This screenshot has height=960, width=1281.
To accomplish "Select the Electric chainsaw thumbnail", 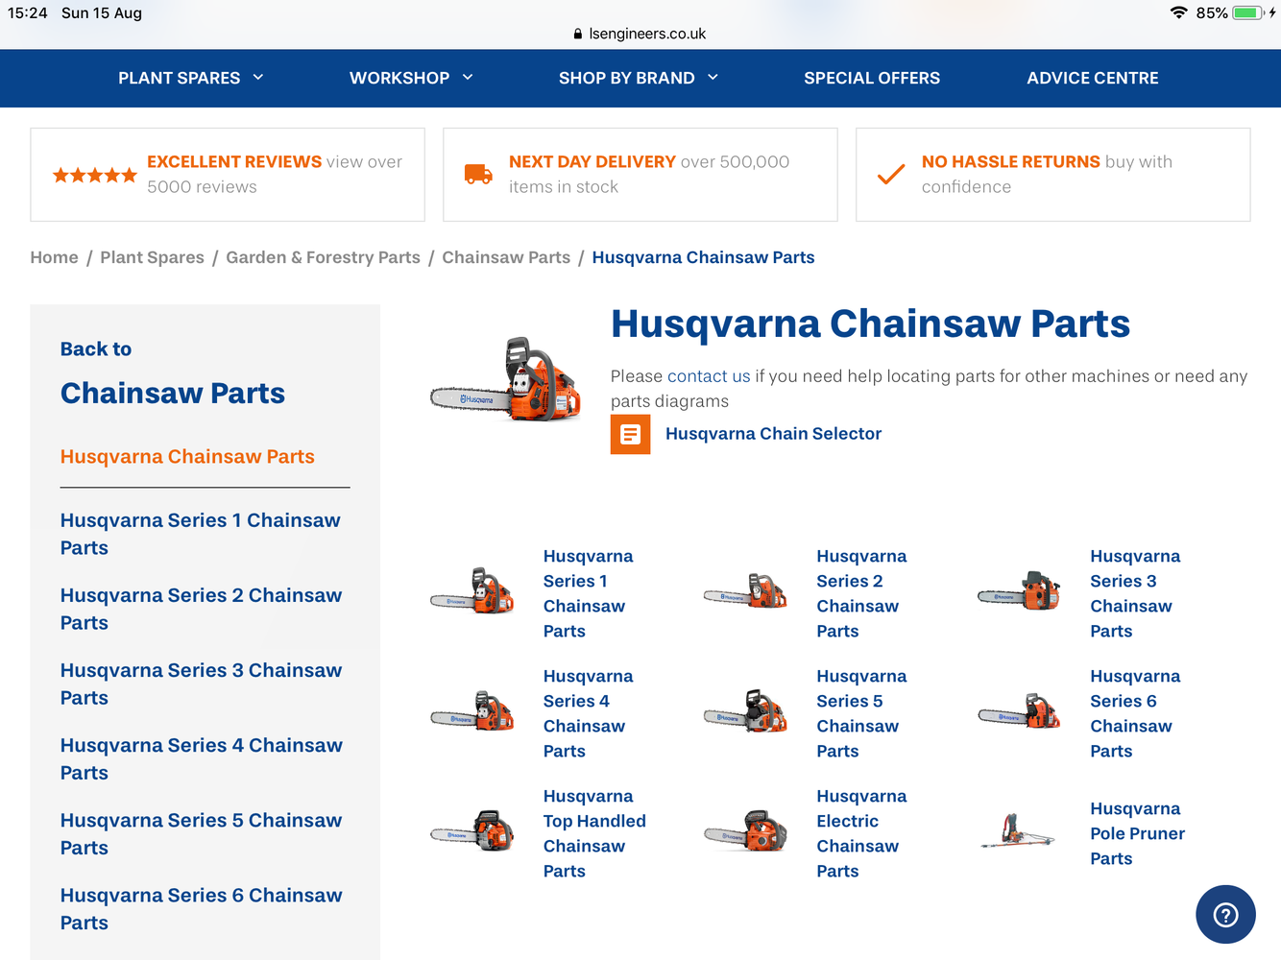I will (746, 831).
